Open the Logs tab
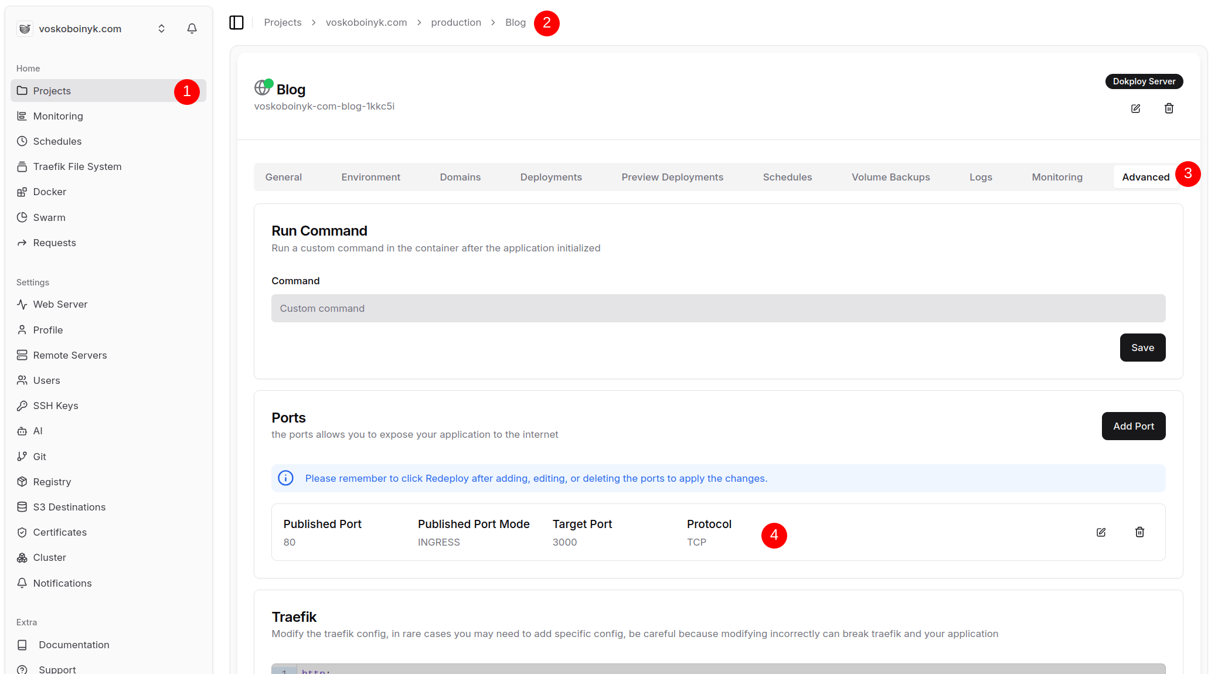 tap(980, 176)
